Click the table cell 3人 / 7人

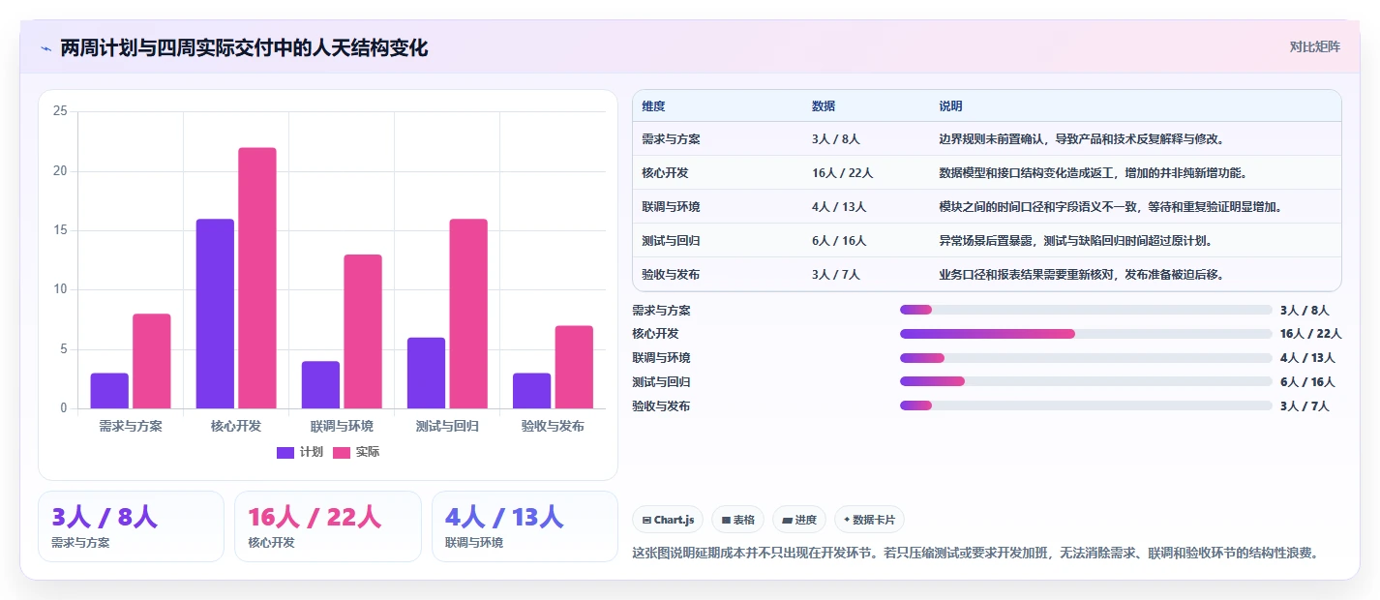click(836, 275)
